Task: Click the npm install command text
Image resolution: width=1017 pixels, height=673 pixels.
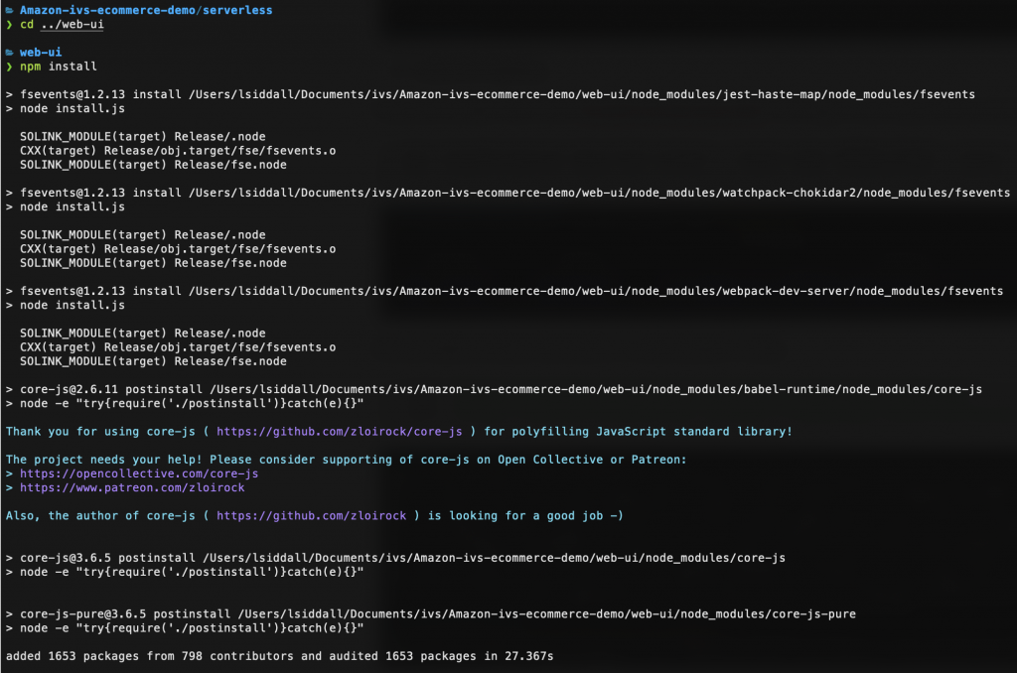Action: tap(59, 67)
